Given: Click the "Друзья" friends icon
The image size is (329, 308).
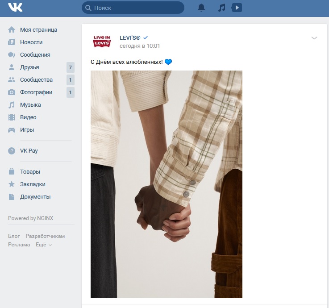Looking at the screenshot, I should click(12, 67).
